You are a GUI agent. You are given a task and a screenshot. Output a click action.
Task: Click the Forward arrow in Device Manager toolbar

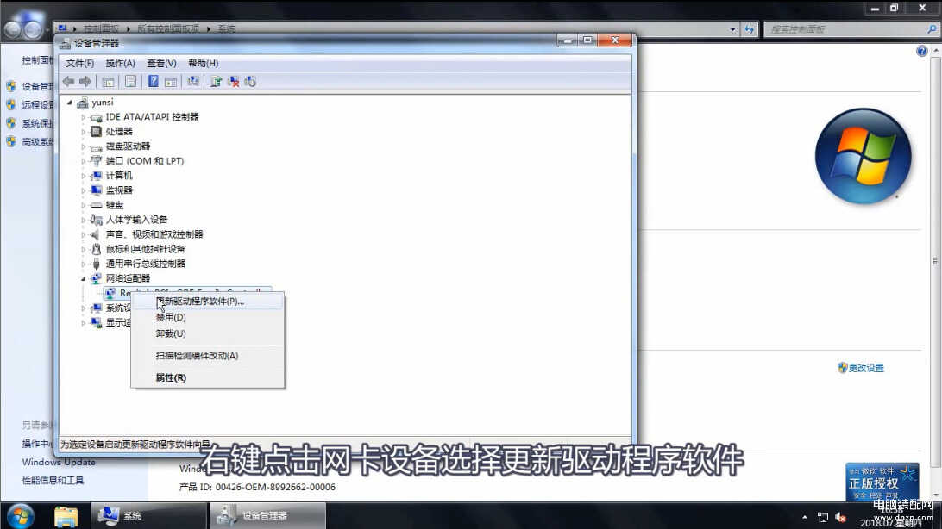tap(86, 82)
